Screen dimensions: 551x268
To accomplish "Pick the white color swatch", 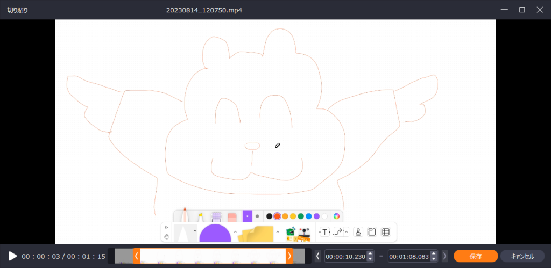I will tap(324, 216).
